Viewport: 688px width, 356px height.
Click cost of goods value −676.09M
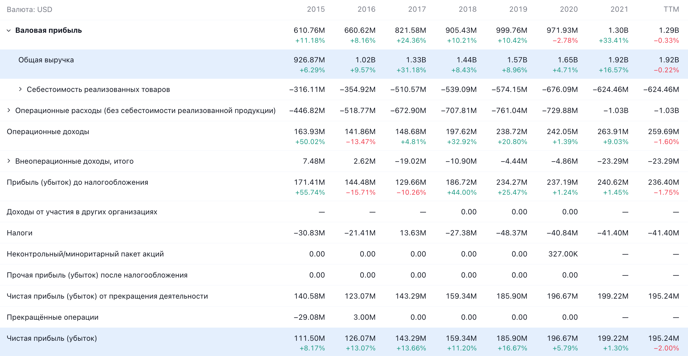(x=560, y=90)
